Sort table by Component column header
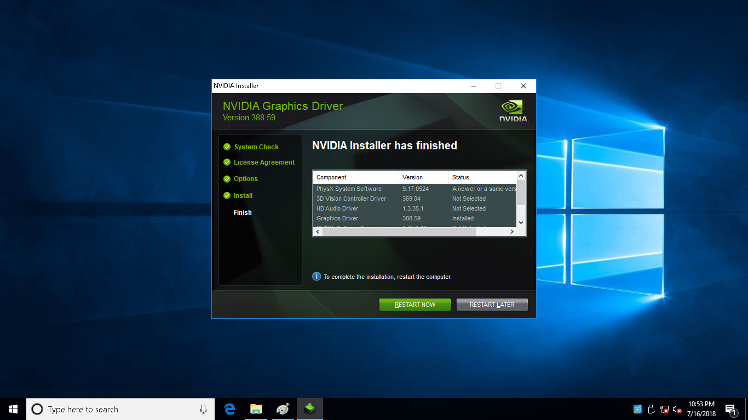Screen dimensions: 748x420 (x=355, y=177)
